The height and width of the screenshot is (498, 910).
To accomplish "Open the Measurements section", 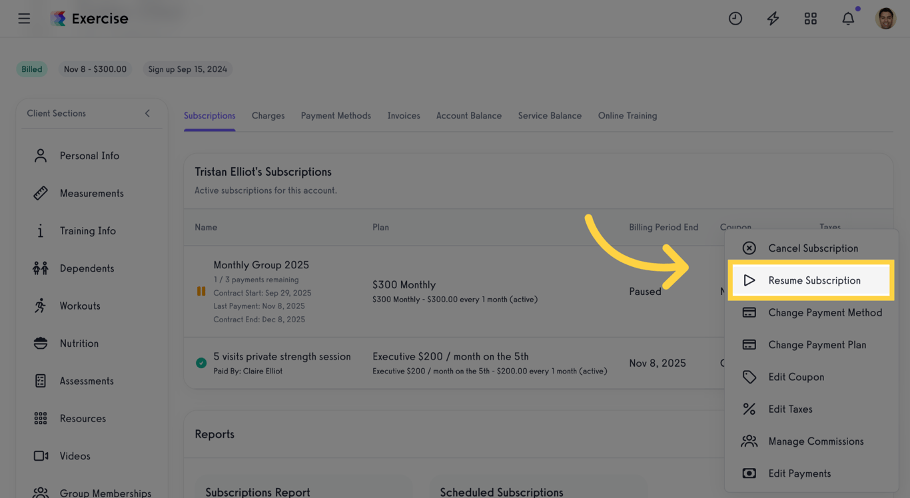I will point(91,193).
